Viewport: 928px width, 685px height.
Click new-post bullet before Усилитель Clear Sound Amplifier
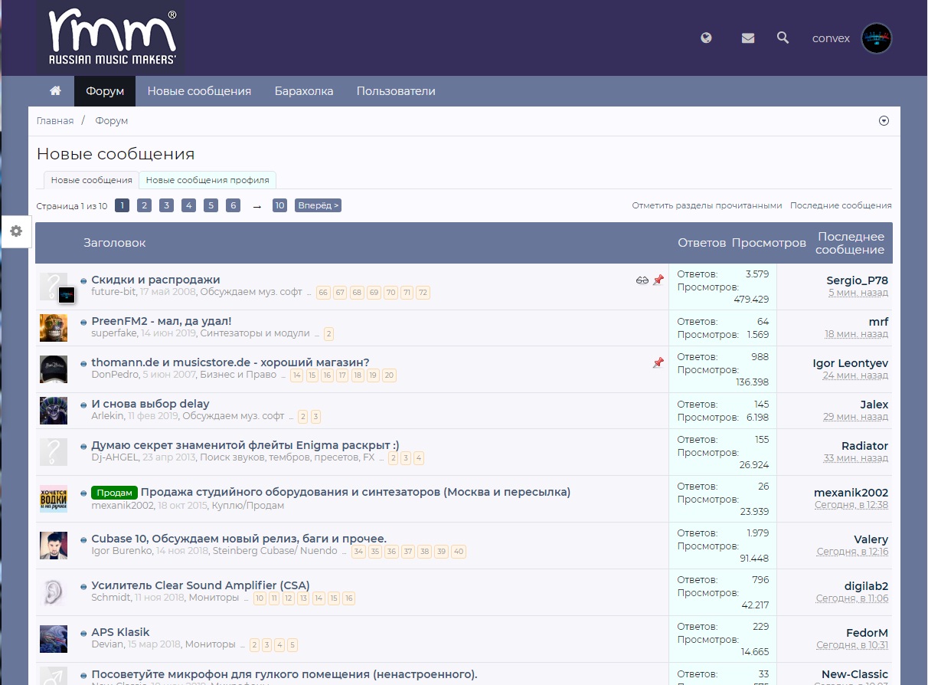pos(83,587)
